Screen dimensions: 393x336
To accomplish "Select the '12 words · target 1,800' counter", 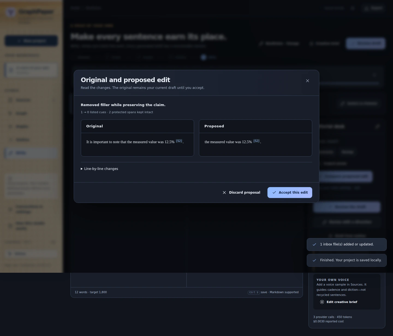I will [x=91, y=292].
